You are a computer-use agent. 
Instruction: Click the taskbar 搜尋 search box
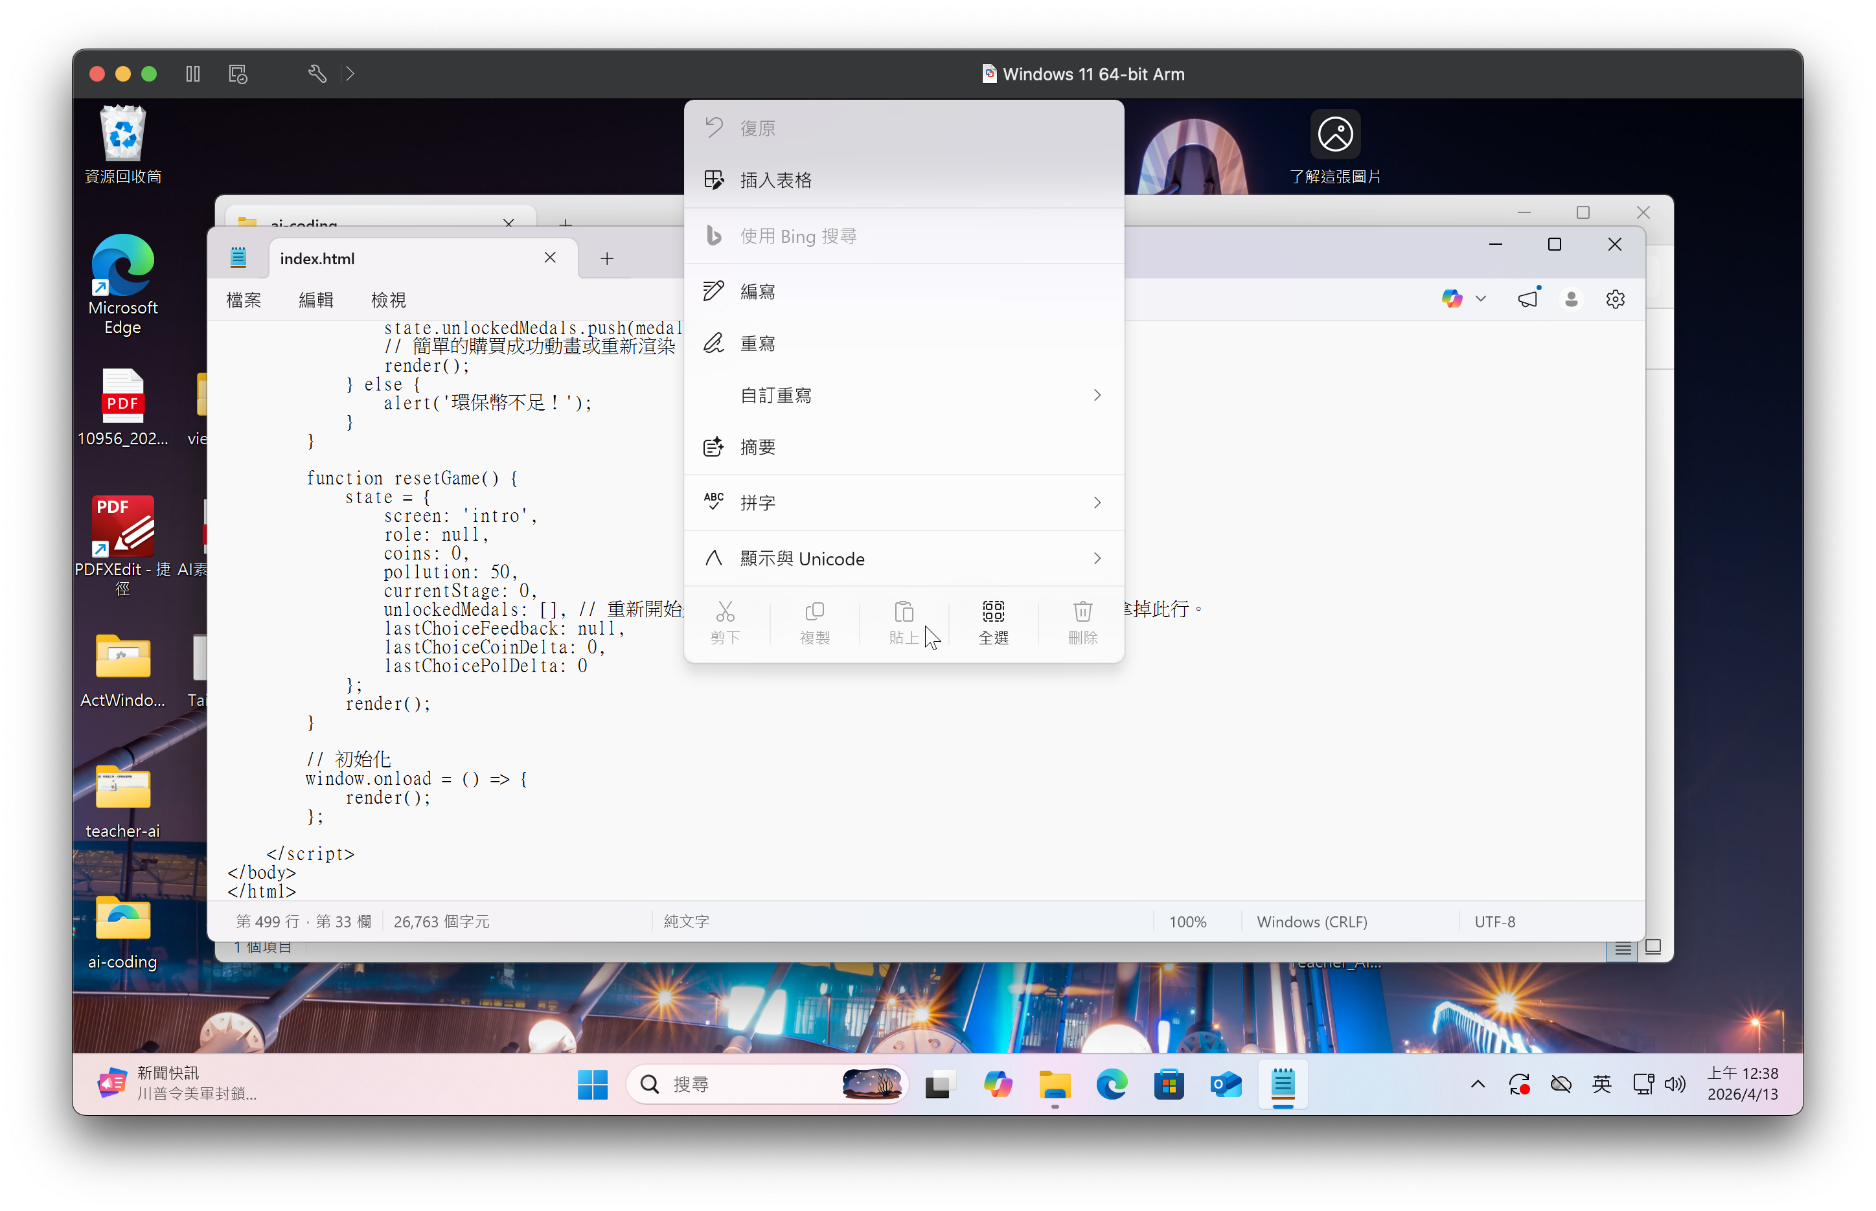767,1084
